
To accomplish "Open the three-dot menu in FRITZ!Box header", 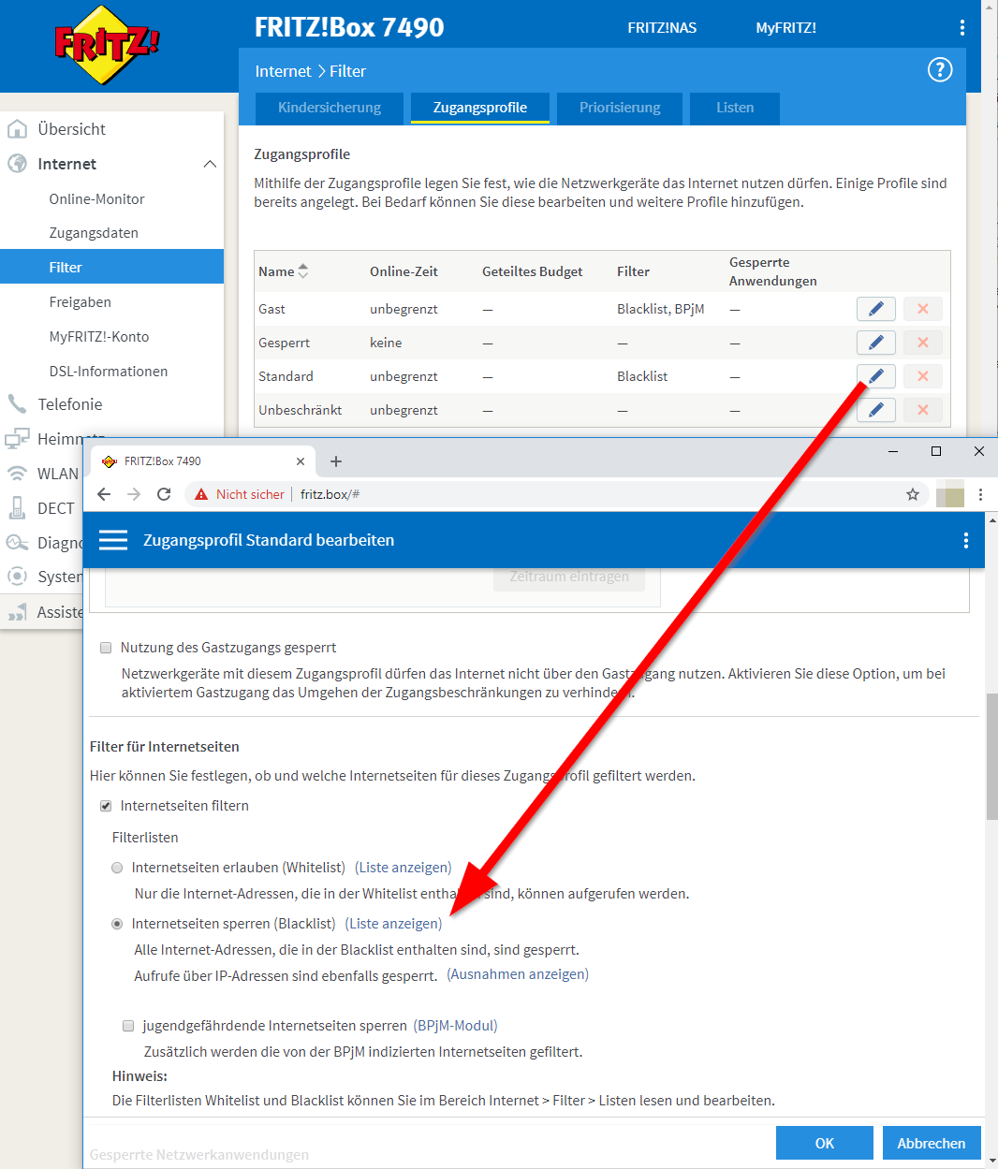I will 961,28.
